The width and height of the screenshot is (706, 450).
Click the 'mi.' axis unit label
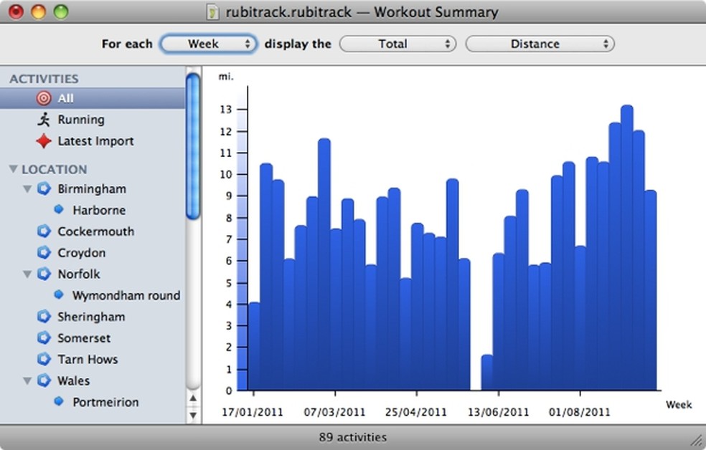226,77
